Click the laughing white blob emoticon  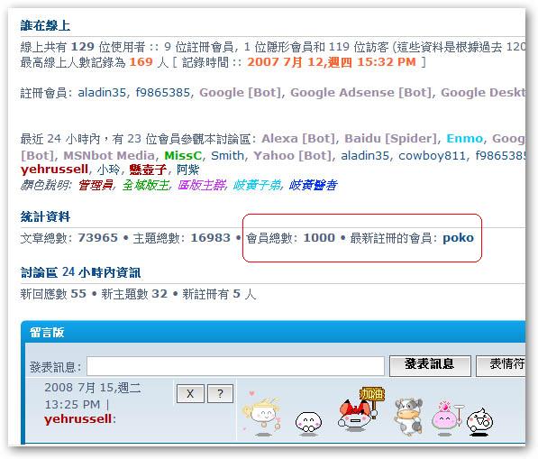tap(479, 421)
